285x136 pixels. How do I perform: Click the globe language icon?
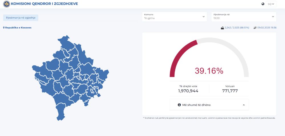pos(263,4)
